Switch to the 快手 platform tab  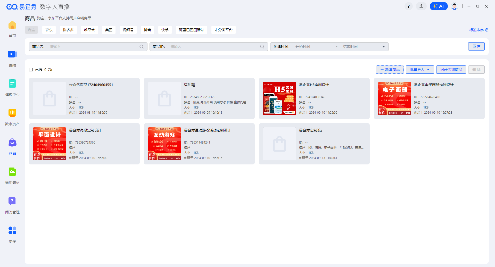click(x=165, y=30)
